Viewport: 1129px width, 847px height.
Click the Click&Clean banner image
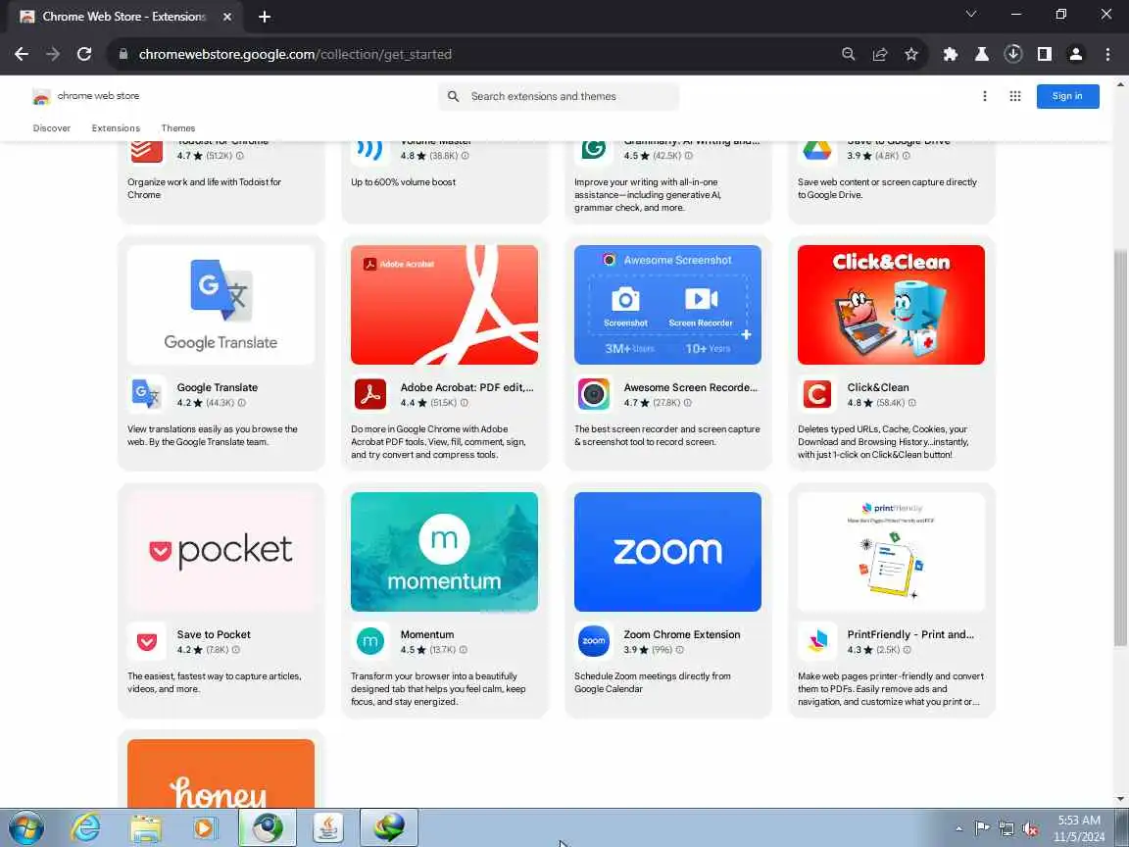coord(892,305)
